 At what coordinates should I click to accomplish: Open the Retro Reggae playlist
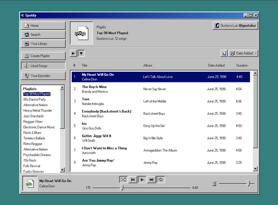click(33, 144)
